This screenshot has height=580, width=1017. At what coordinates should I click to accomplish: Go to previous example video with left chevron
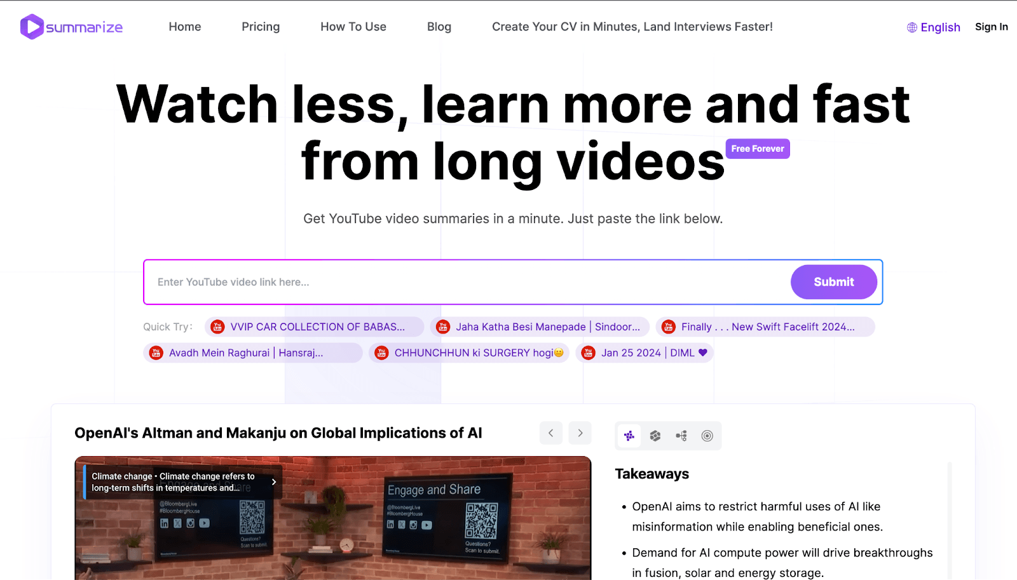point(551,433)
